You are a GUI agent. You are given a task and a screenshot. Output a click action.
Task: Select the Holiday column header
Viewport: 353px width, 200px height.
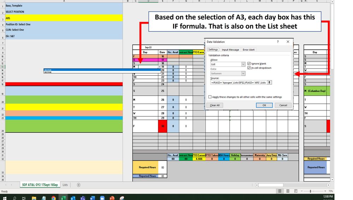coord(235,155)
